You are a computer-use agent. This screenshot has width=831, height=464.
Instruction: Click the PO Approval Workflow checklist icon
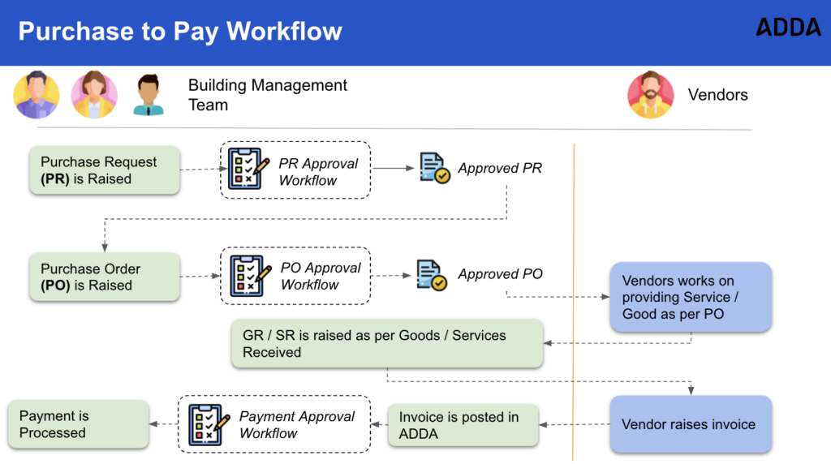[x=250, y=276]
